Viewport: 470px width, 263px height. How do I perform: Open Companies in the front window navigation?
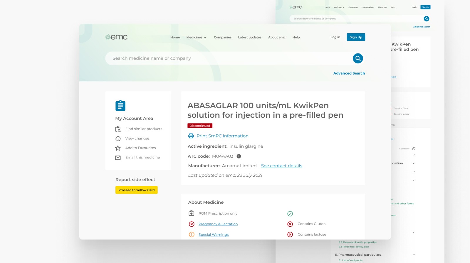pos(223,37)
